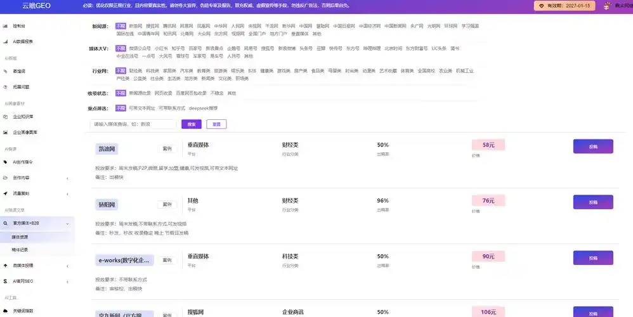Screen dimensions: 633x317
Task: Select 新闻源收录 under 收录状态
Action: tap(140, 93)
